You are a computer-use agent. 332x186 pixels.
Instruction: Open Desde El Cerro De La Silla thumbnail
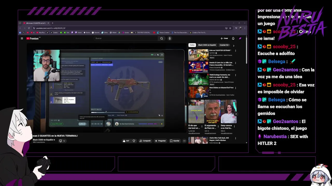point(198,67)
